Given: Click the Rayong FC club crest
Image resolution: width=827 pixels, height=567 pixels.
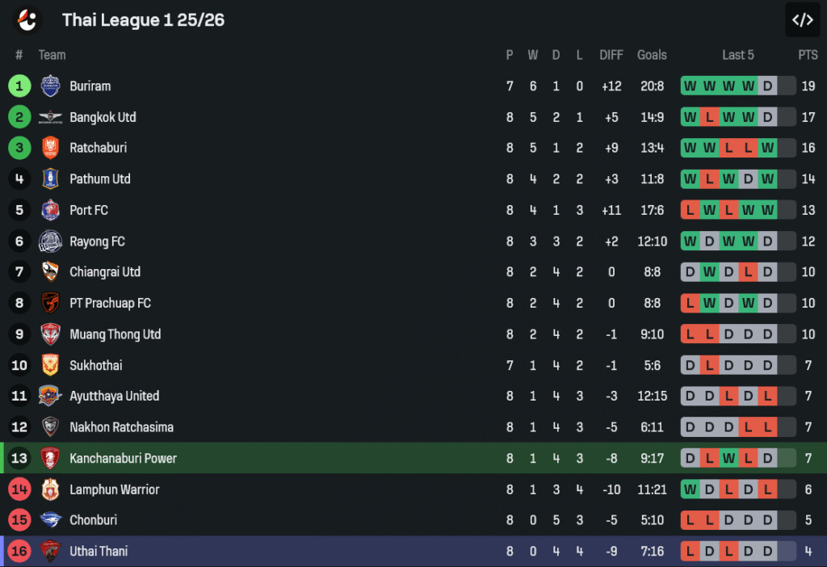Looking at the screenshot, I should pyautogui.click(x=50, y=241).
